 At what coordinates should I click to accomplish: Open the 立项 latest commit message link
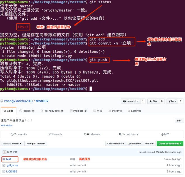point(15,152)
